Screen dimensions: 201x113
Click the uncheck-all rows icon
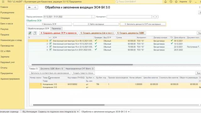(x=35, y=33)
